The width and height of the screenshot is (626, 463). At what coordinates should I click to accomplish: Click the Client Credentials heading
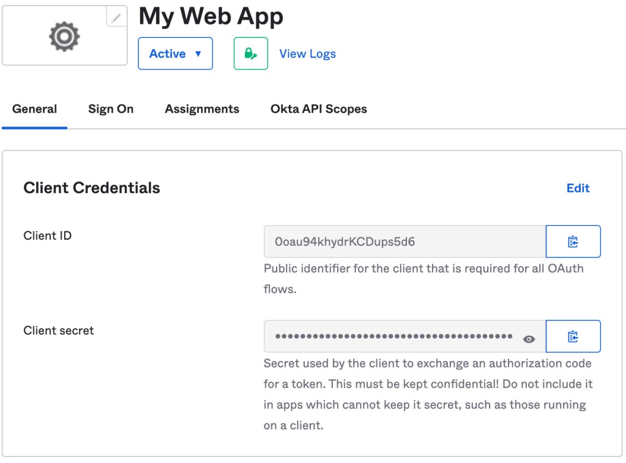(92, 188)
